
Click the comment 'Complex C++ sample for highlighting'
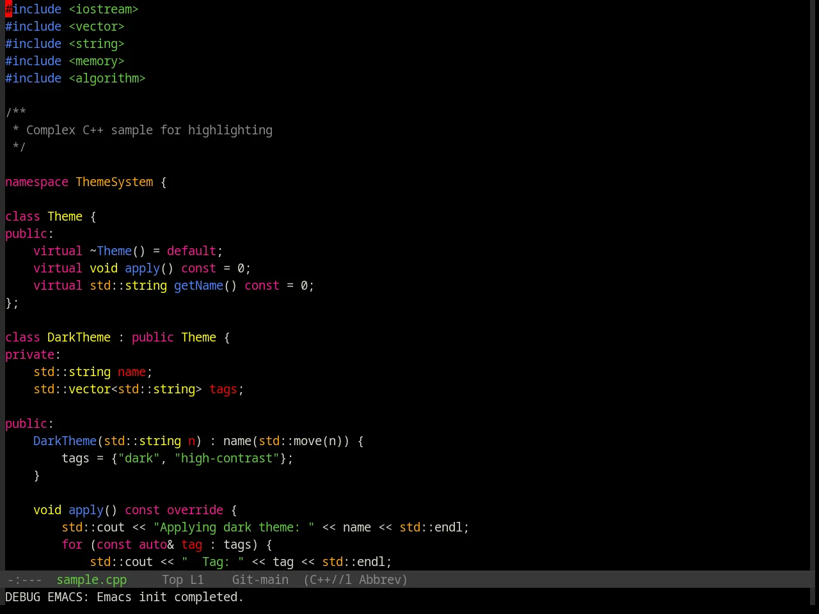[x=149, y=130]
